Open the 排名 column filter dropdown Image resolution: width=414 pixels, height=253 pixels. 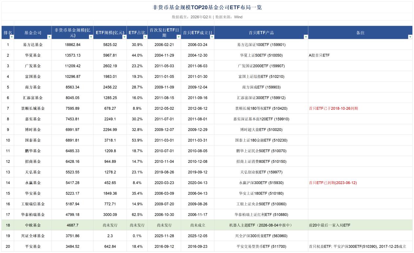(12, 37)
